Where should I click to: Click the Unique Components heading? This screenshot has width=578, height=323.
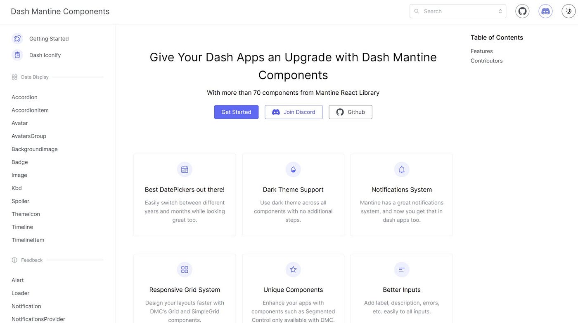pyautogui.click(x=293, y=290)
